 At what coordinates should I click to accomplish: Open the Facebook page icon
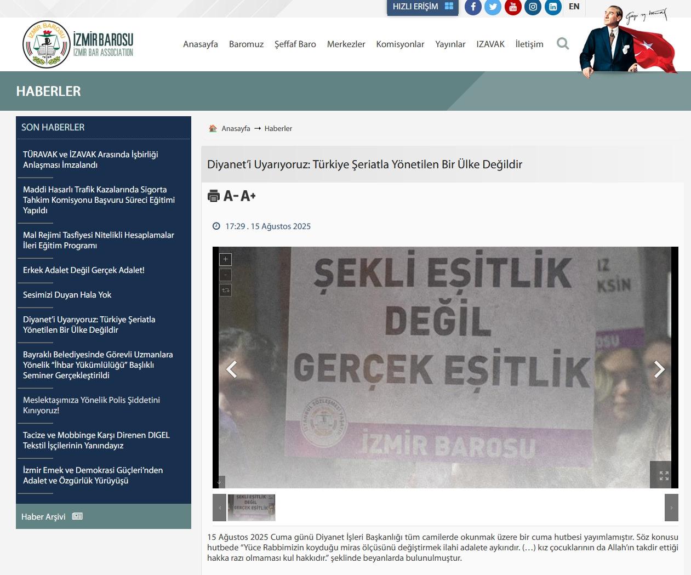point(473,7)
